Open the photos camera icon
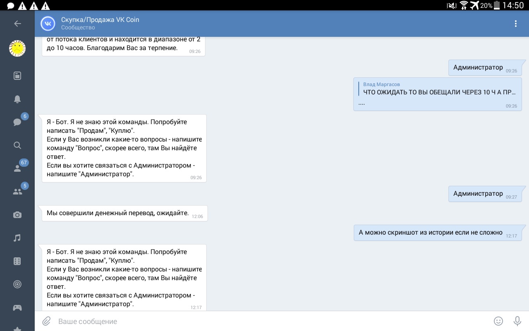Viewport: 529px width, 331px height. coord(17,215)
